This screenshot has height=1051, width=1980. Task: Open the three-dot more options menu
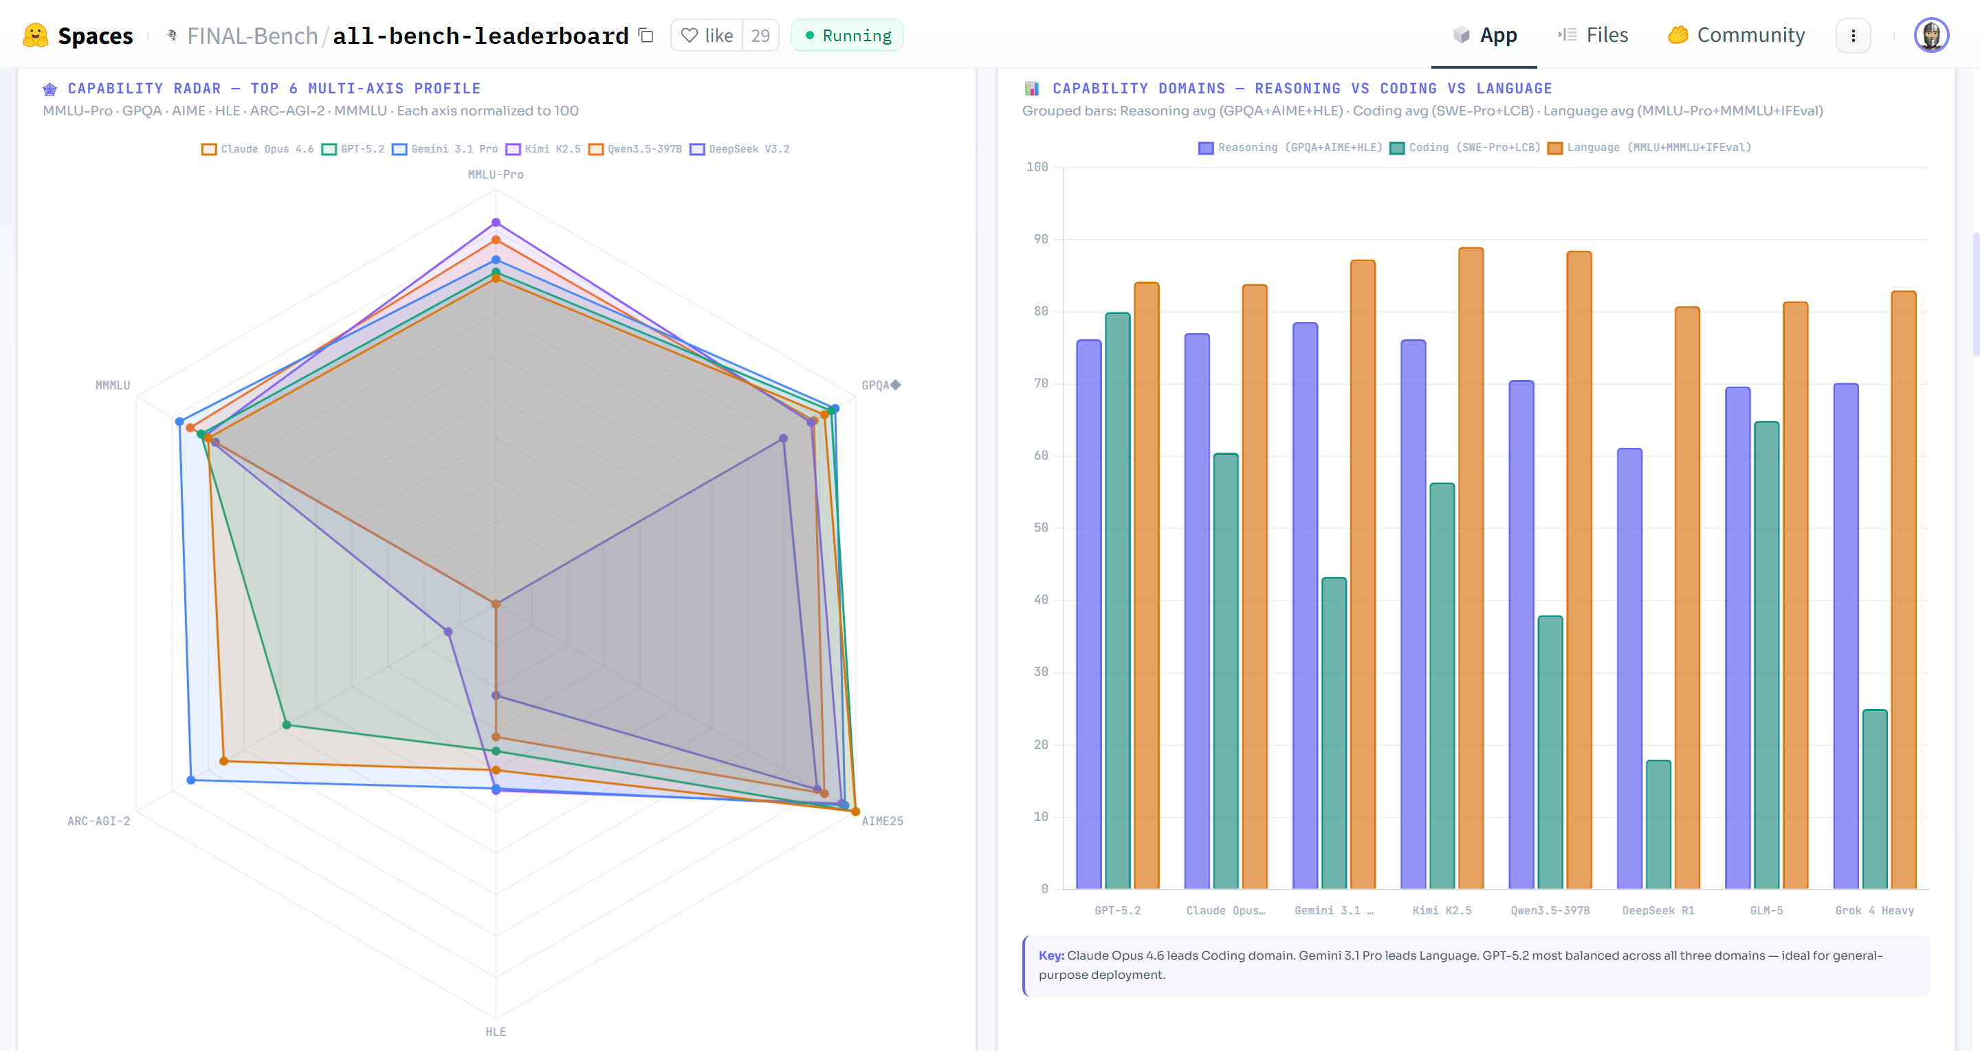(x=1852, y=35)
